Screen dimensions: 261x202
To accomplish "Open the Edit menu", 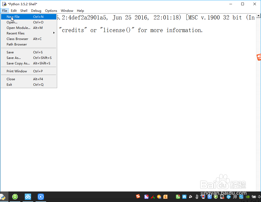I will click(14, 11).
